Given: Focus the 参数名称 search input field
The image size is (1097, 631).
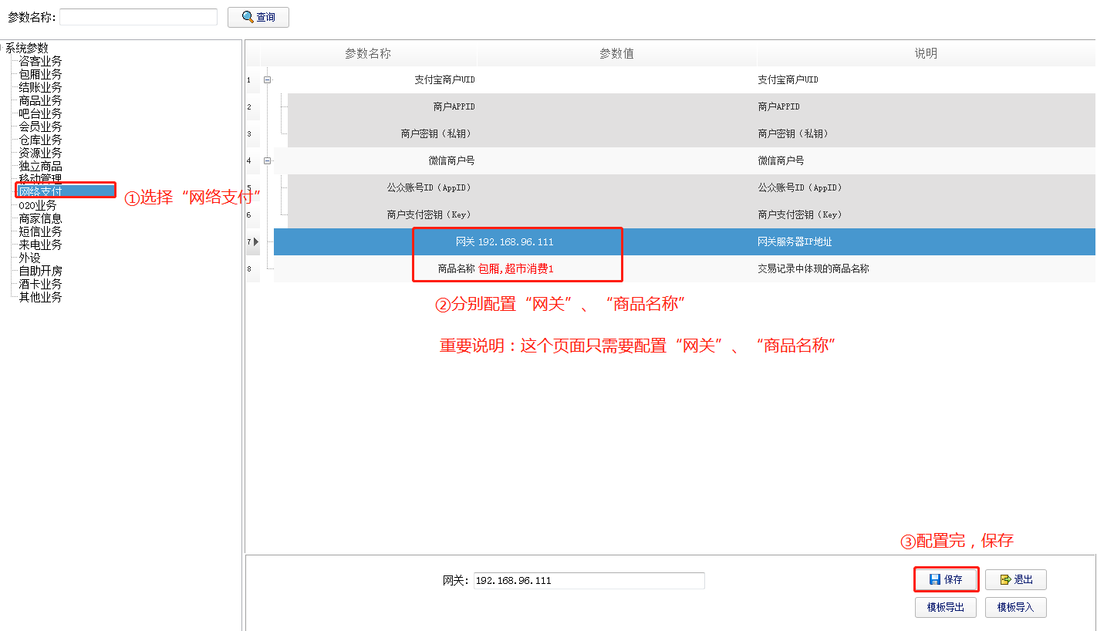Looking at the screenshot, I should 138,17.
